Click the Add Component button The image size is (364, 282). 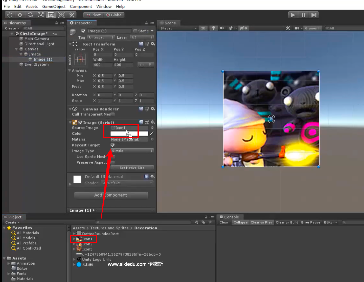click(x=111, y=195)
